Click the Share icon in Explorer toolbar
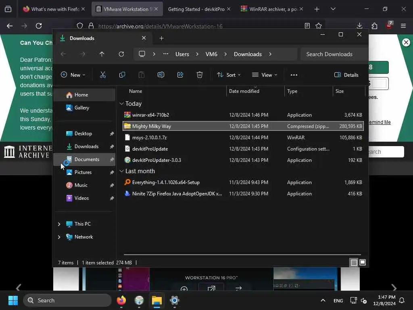This screenshot has width=413, height=310. point(180,75)
